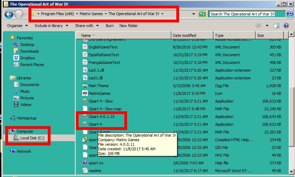Screen dimensions: 295x177
Task: Select the Opart 4.0.1.15 application icon
Action: coord(85,117)
